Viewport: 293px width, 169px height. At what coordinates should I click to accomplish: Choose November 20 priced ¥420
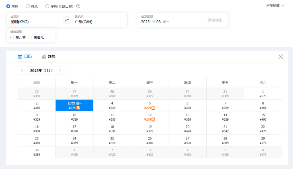tap(188, 129)
